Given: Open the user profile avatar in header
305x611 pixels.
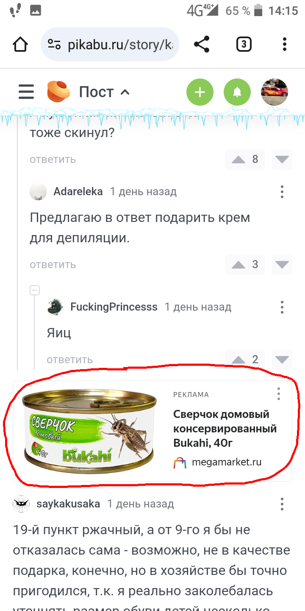Looking at the screenshot, I should pos(274,92).
